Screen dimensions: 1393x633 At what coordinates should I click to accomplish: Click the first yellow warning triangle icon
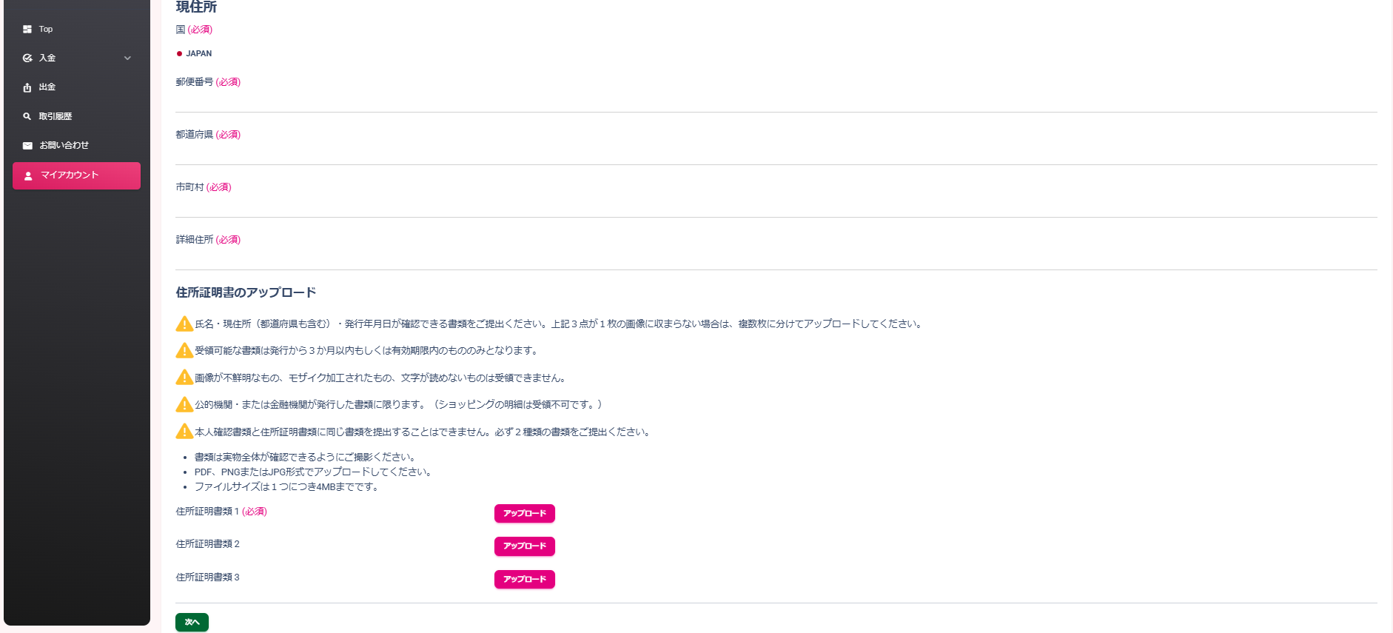coord(184,324)
